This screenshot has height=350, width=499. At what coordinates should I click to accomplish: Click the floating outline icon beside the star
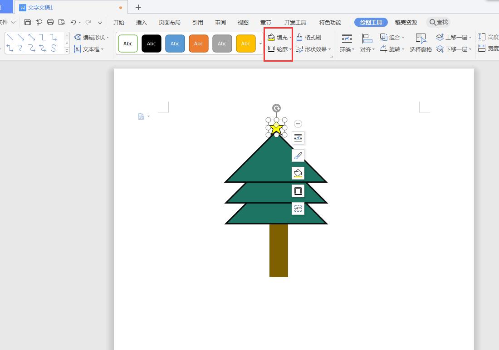point(298,191)
